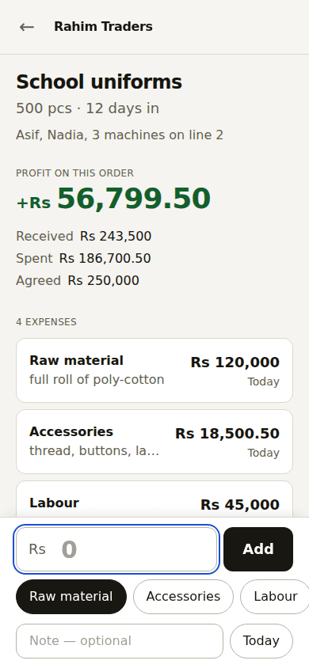Go back using the arrow icon
The height and width of the screenshot is (668, 309).
coord(26,27)
